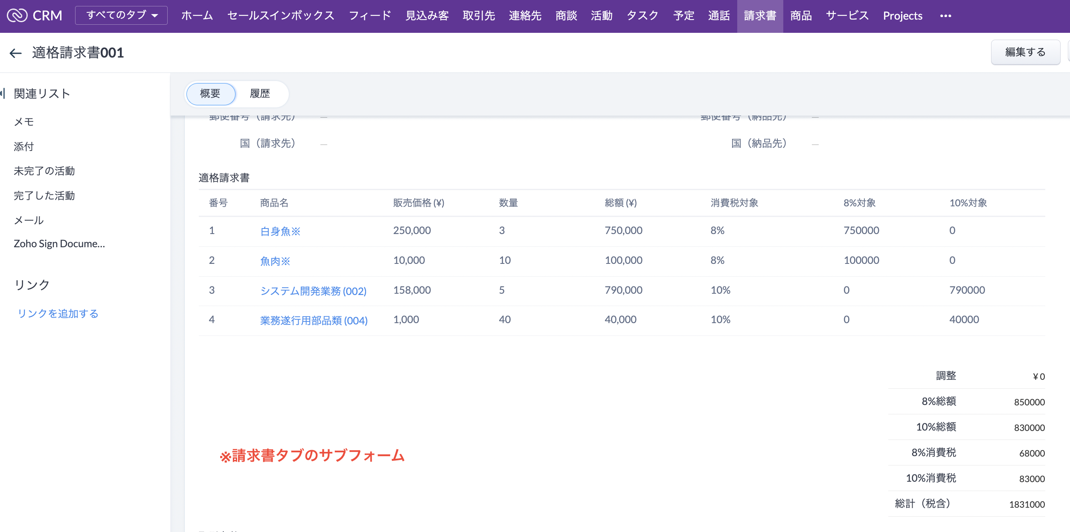This screenshot has width=1070, height=532.
Task: Click リンクを追加する link
Action: click(x=58, y=314)
